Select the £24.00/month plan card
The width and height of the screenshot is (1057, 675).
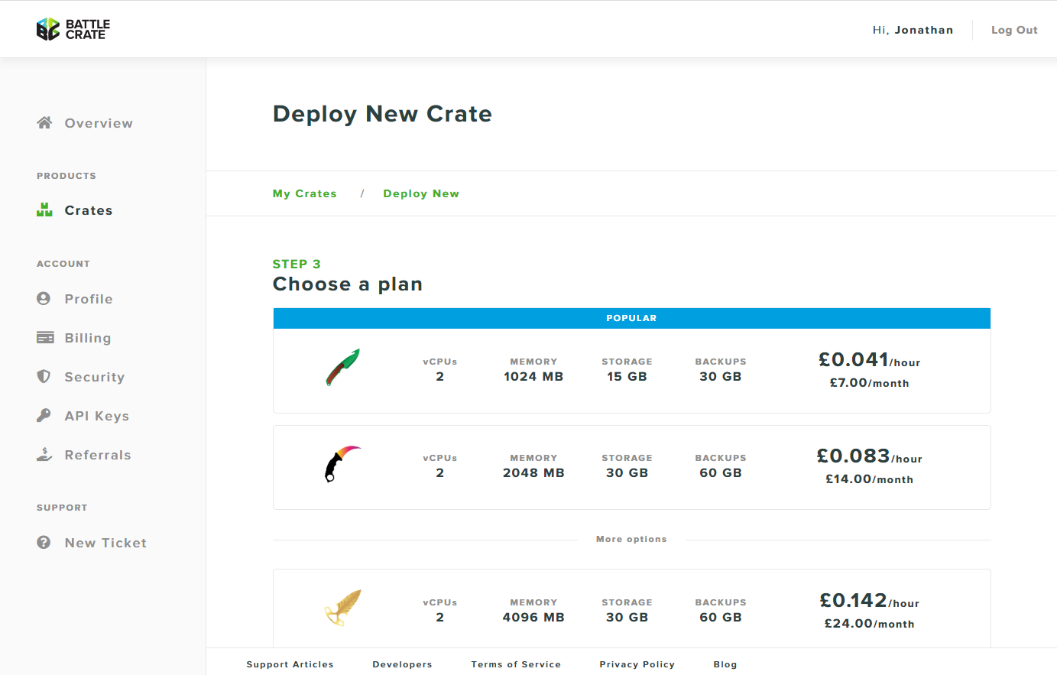tap(631, 608)
